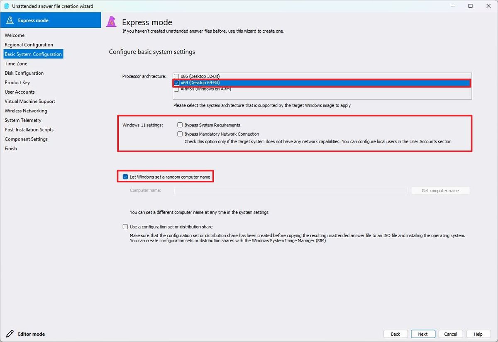
Task: Select the x86 (Desktop 32-Bit) architecture
Action: pyautogui.click(x=176, y=76)
